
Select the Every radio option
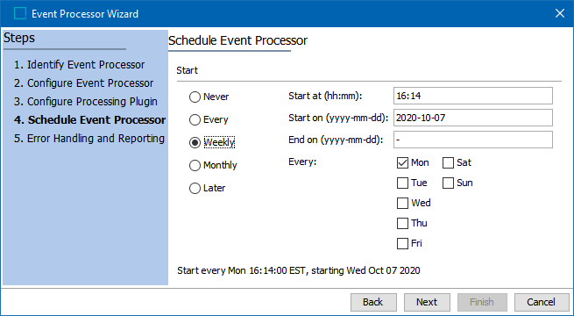(195, 119)
